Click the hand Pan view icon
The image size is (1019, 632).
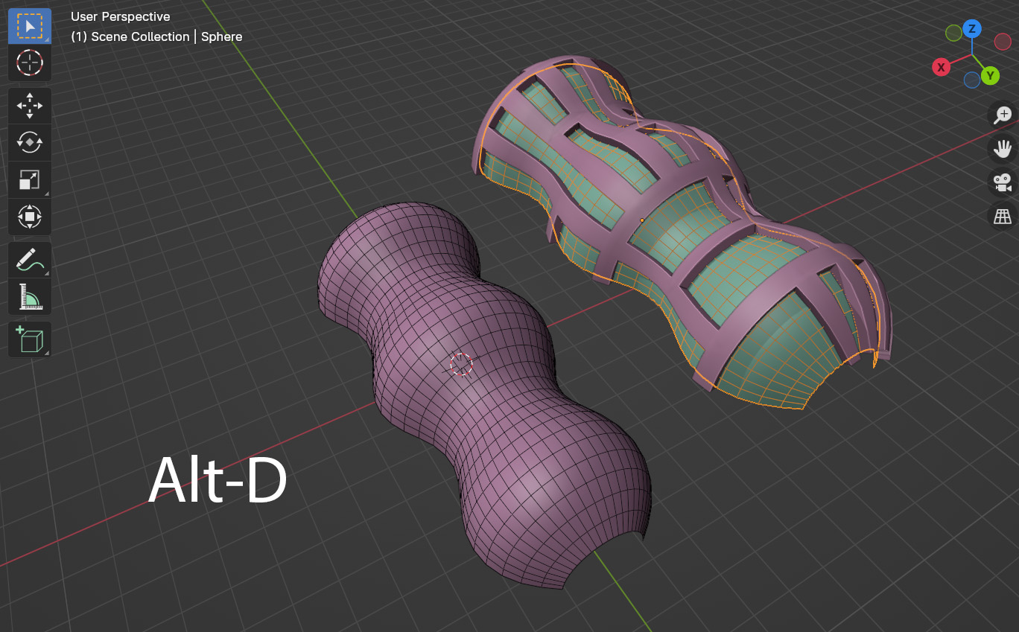pos(1003,148)
